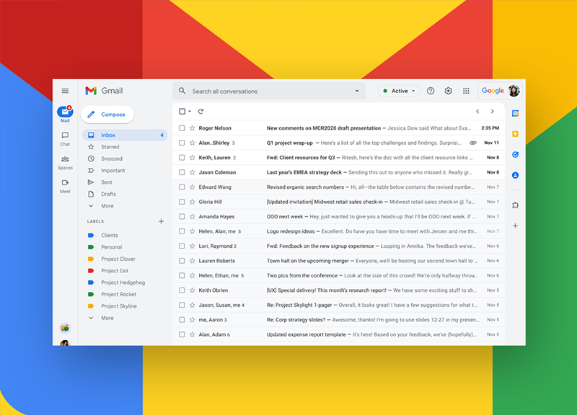
Task: Switch to the Chat tab
Action: tap(65, 138)
